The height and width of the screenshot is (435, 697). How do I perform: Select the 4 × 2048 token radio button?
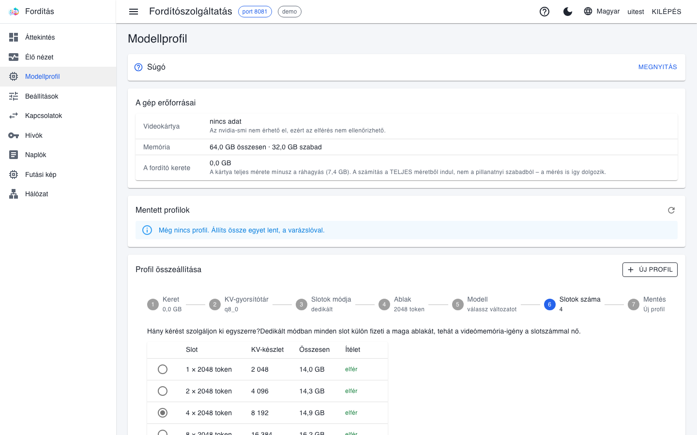tap(163, 413)
